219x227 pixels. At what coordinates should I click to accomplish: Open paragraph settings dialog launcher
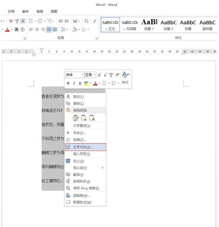[96, 38]
